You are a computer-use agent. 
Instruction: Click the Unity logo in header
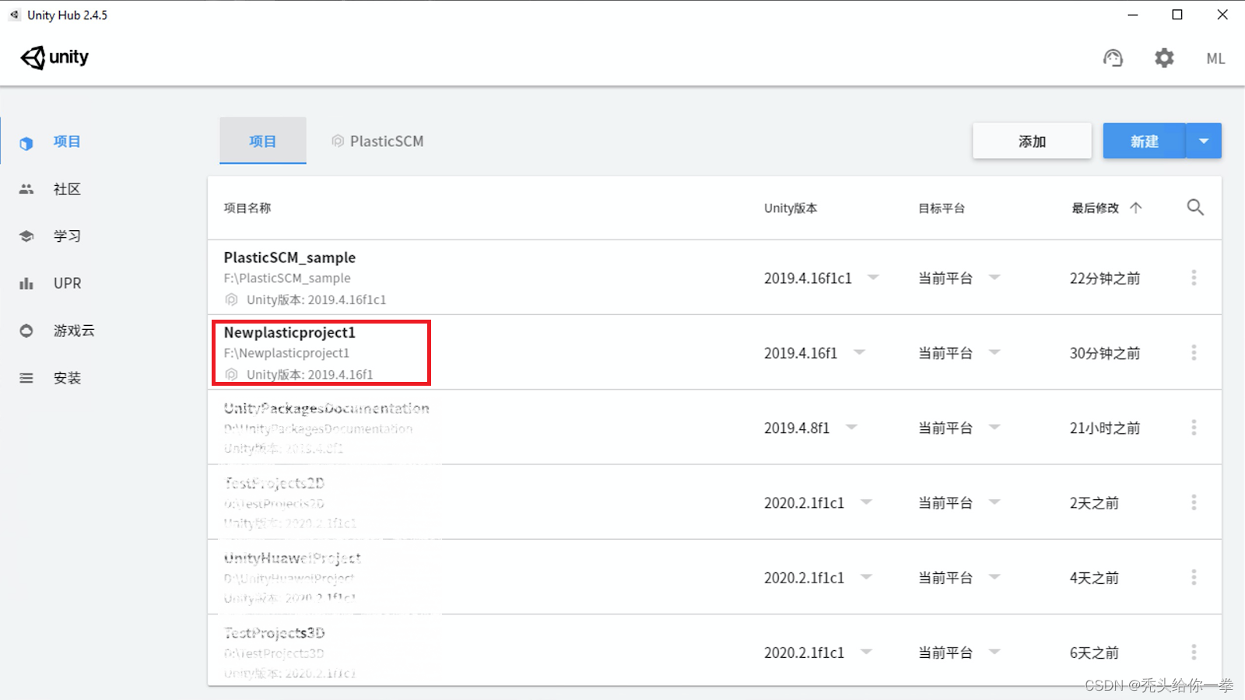pyautogui.click(x=54, y=58)
